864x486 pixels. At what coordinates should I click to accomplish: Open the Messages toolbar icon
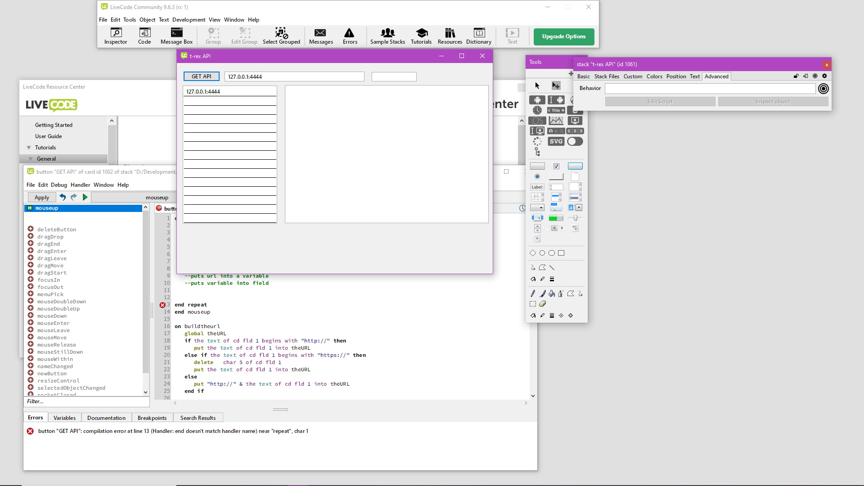[x=321, y=36]
